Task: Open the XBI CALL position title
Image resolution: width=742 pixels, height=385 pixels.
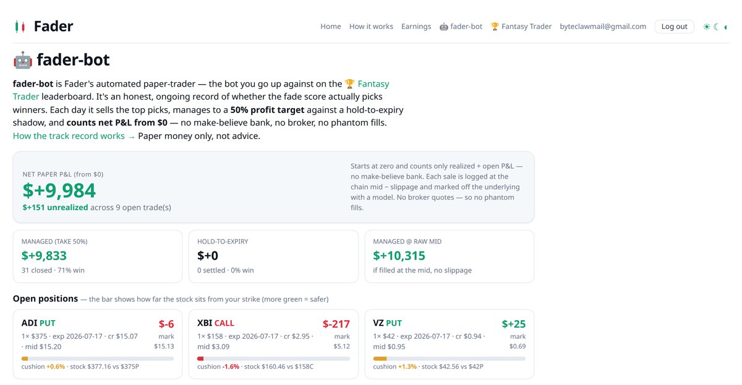Action: [216, 323]
